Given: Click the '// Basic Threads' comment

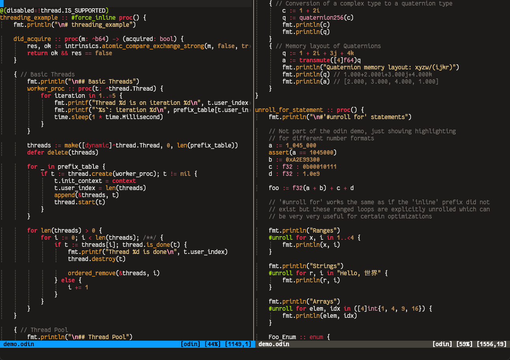Looking at the screenshot, I should click(47, 75).
